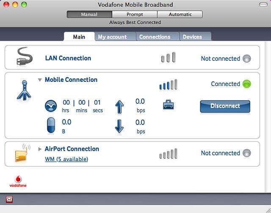Click the vertical scrollbar on the right
This screenshot has height=213, width=271.
click(268, 117)
